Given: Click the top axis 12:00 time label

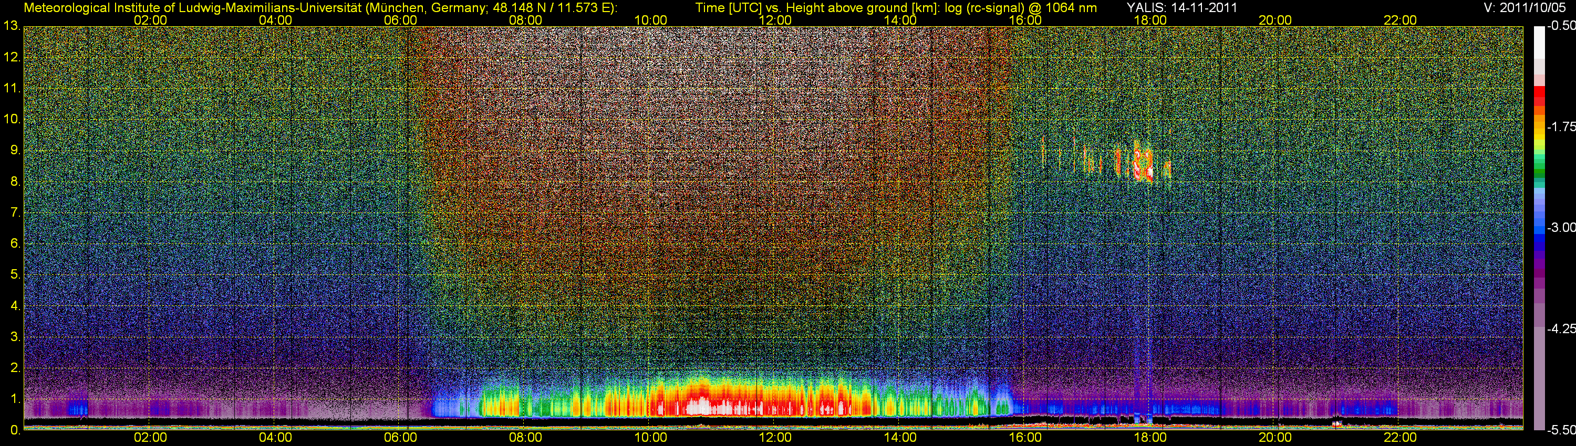Looking at the screenshot, I should [x=775, y=20].
